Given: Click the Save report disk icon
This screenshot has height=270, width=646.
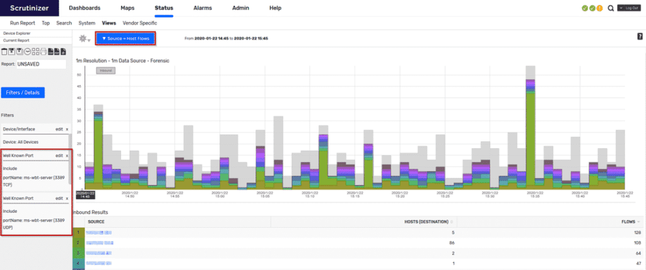Looking at the screenshot, I should point(12,52).
